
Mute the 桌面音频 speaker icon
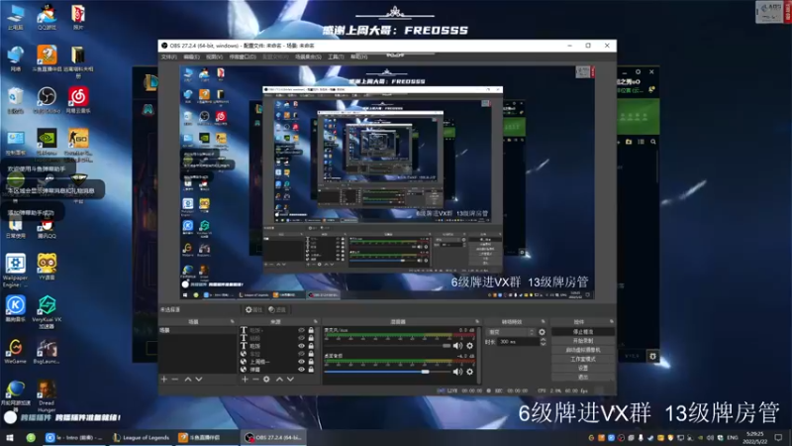pos(457,372)
